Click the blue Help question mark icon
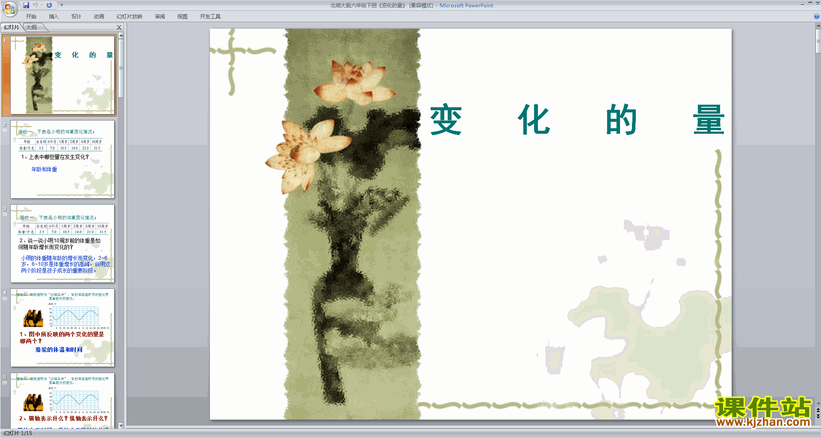The width and height of the screenshot is (821, 438). pyautogui.click(x=816, y=17)
